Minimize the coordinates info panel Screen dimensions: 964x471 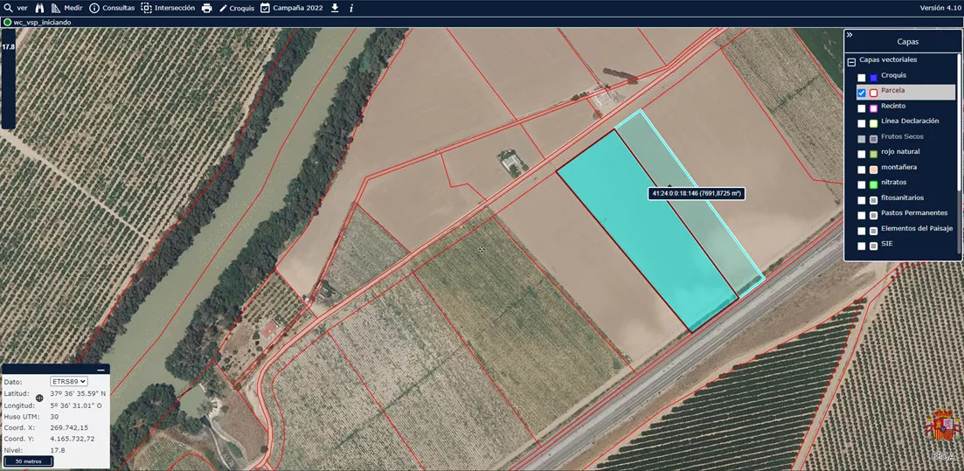point(101,370)
